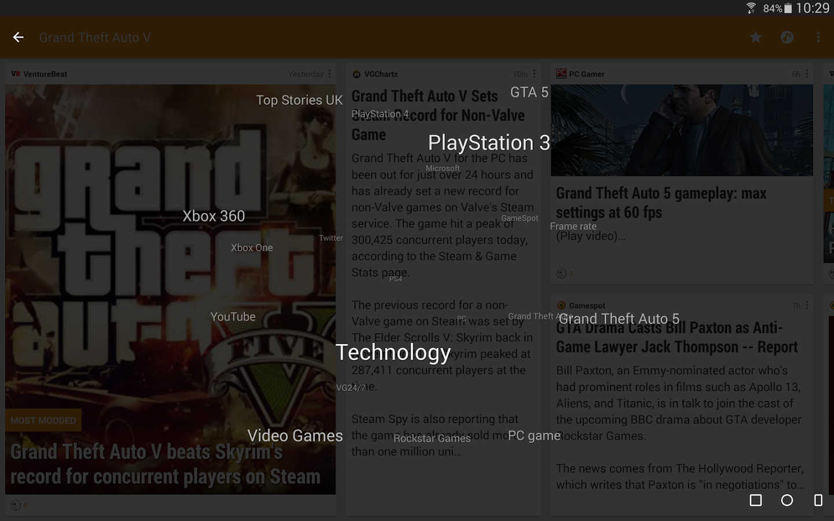
Task: Select the Frame rate topic
Action: pyautogui.click(x=573, y=226)
